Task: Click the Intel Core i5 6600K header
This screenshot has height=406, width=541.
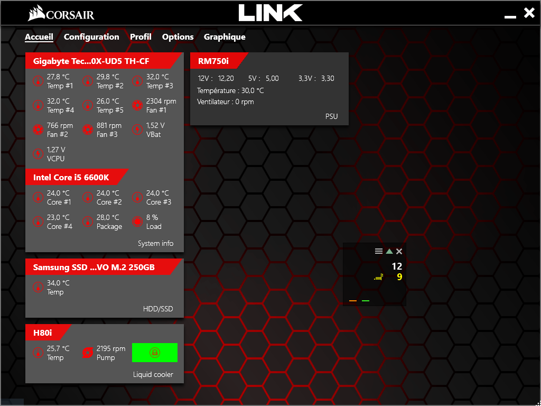Action: pyautogui.click(x=77, y=178)
